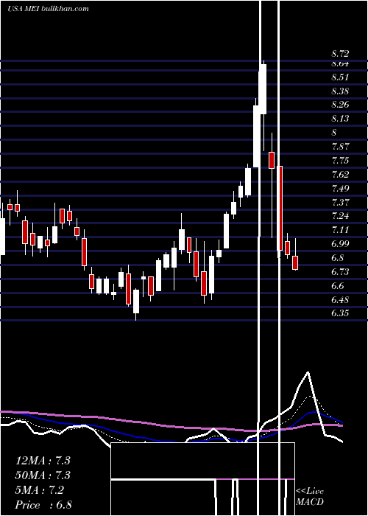Click the last red candlestick near 6.8
This screenshot has width=368, height=516.
(x=295, y=262)
